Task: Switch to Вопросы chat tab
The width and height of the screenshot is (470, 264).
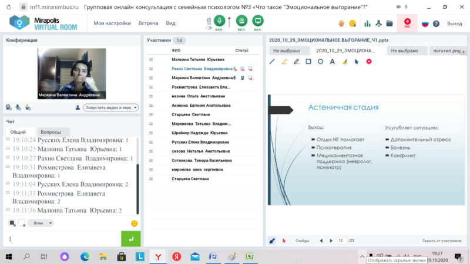Action: coord(51,132)
